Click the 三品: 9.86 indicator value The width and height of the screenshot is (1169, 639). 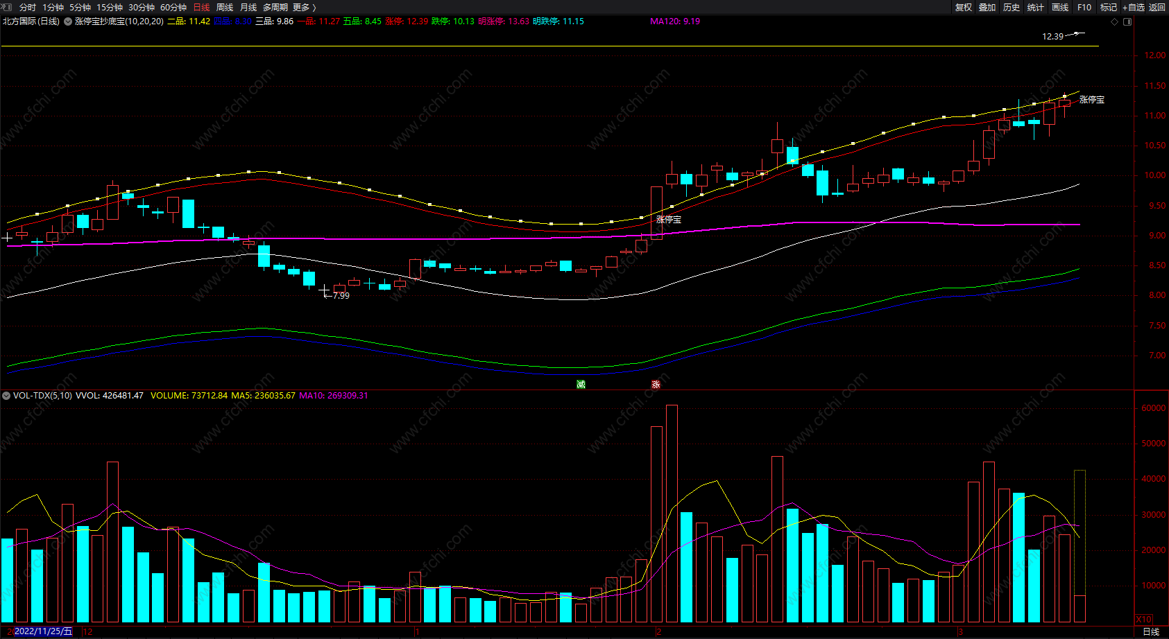click(275, 21)
